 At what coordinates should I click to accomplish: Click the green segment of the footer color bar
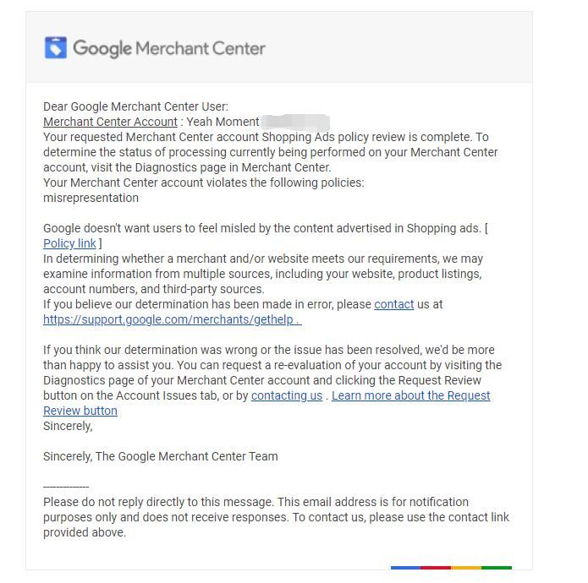497,568
